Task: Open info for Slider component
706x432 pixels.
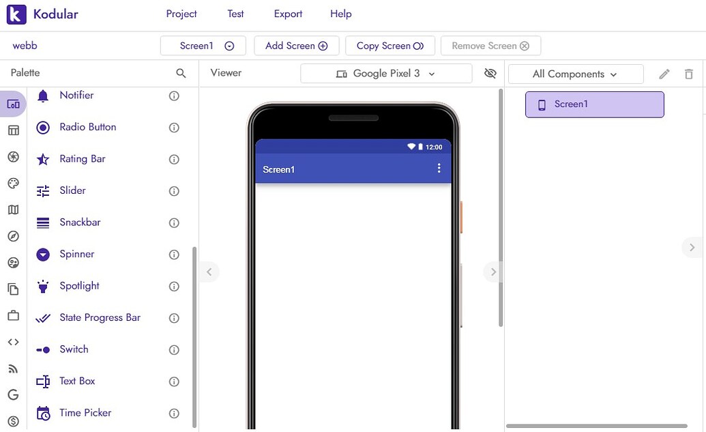Action: (174, 191)
